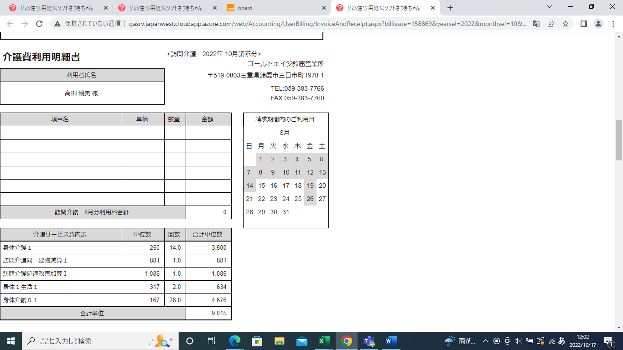Open File Explorer from the taskbar
This screenshot has width=623, height=350.
coord(279,341)
